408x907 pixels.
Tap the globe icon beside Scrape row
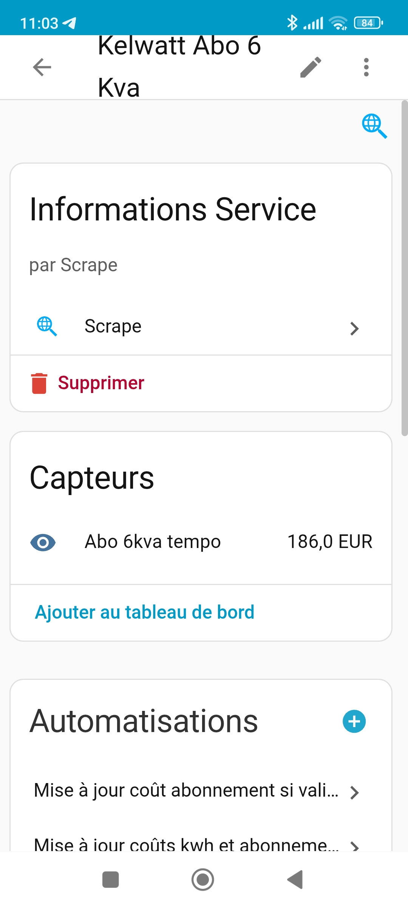coord(47,326)
